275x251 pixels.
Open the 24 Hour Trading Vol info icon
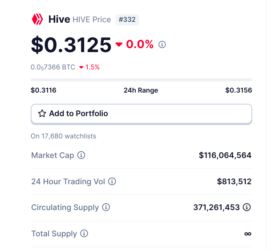tap(112, 182)
